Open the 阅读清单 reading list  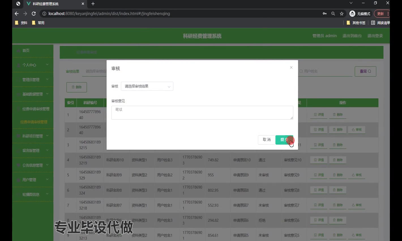coord(380,23)
